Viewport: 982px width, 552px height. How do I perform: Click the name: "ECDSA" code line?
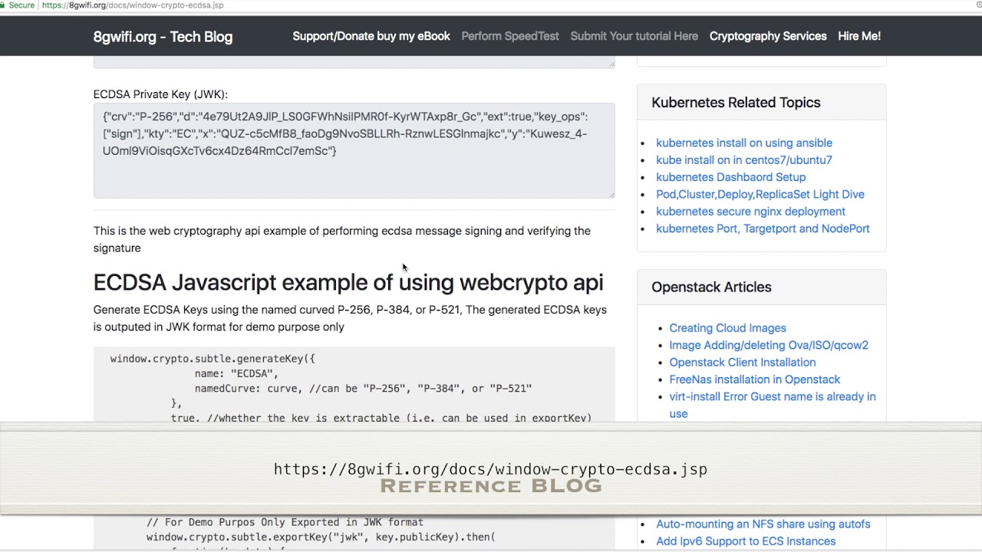pos(236,373)
